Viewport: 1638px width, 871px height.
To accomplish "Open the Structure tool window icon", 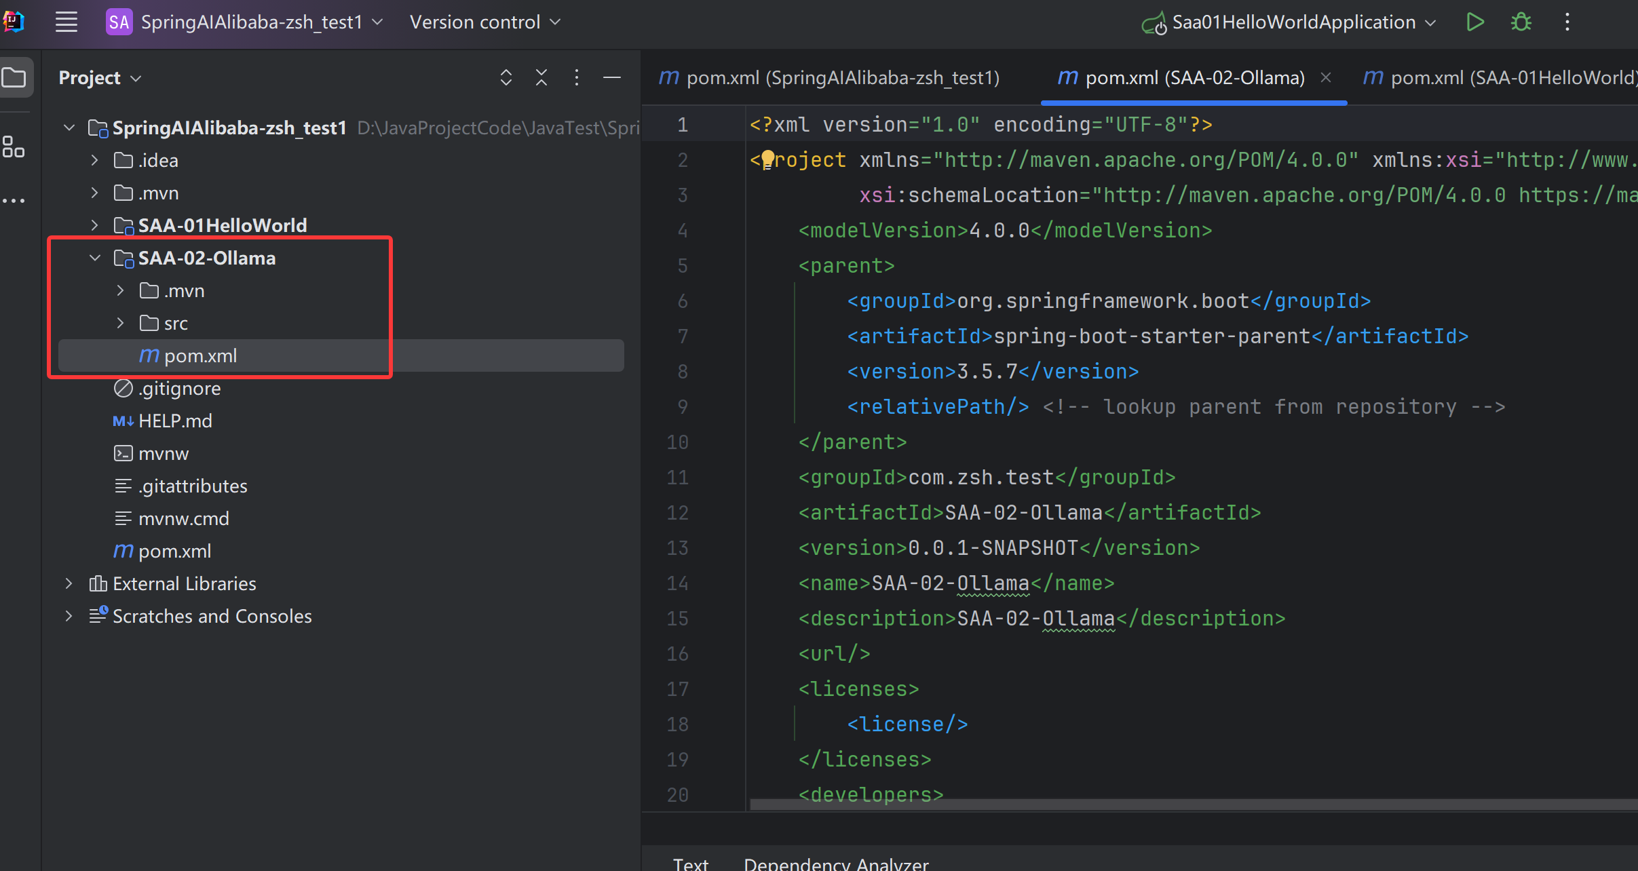I will pos(14,147).
